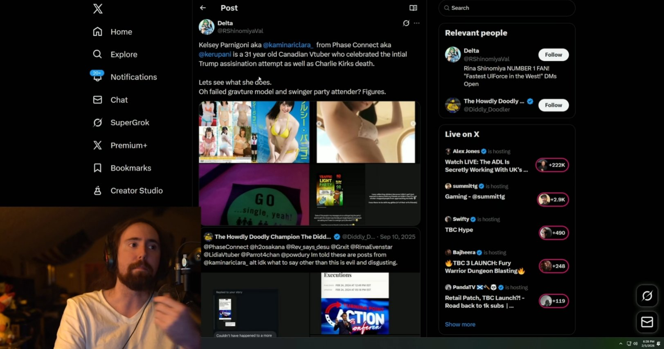Join Alex Jones live +222K broadcast

point(552,165)
